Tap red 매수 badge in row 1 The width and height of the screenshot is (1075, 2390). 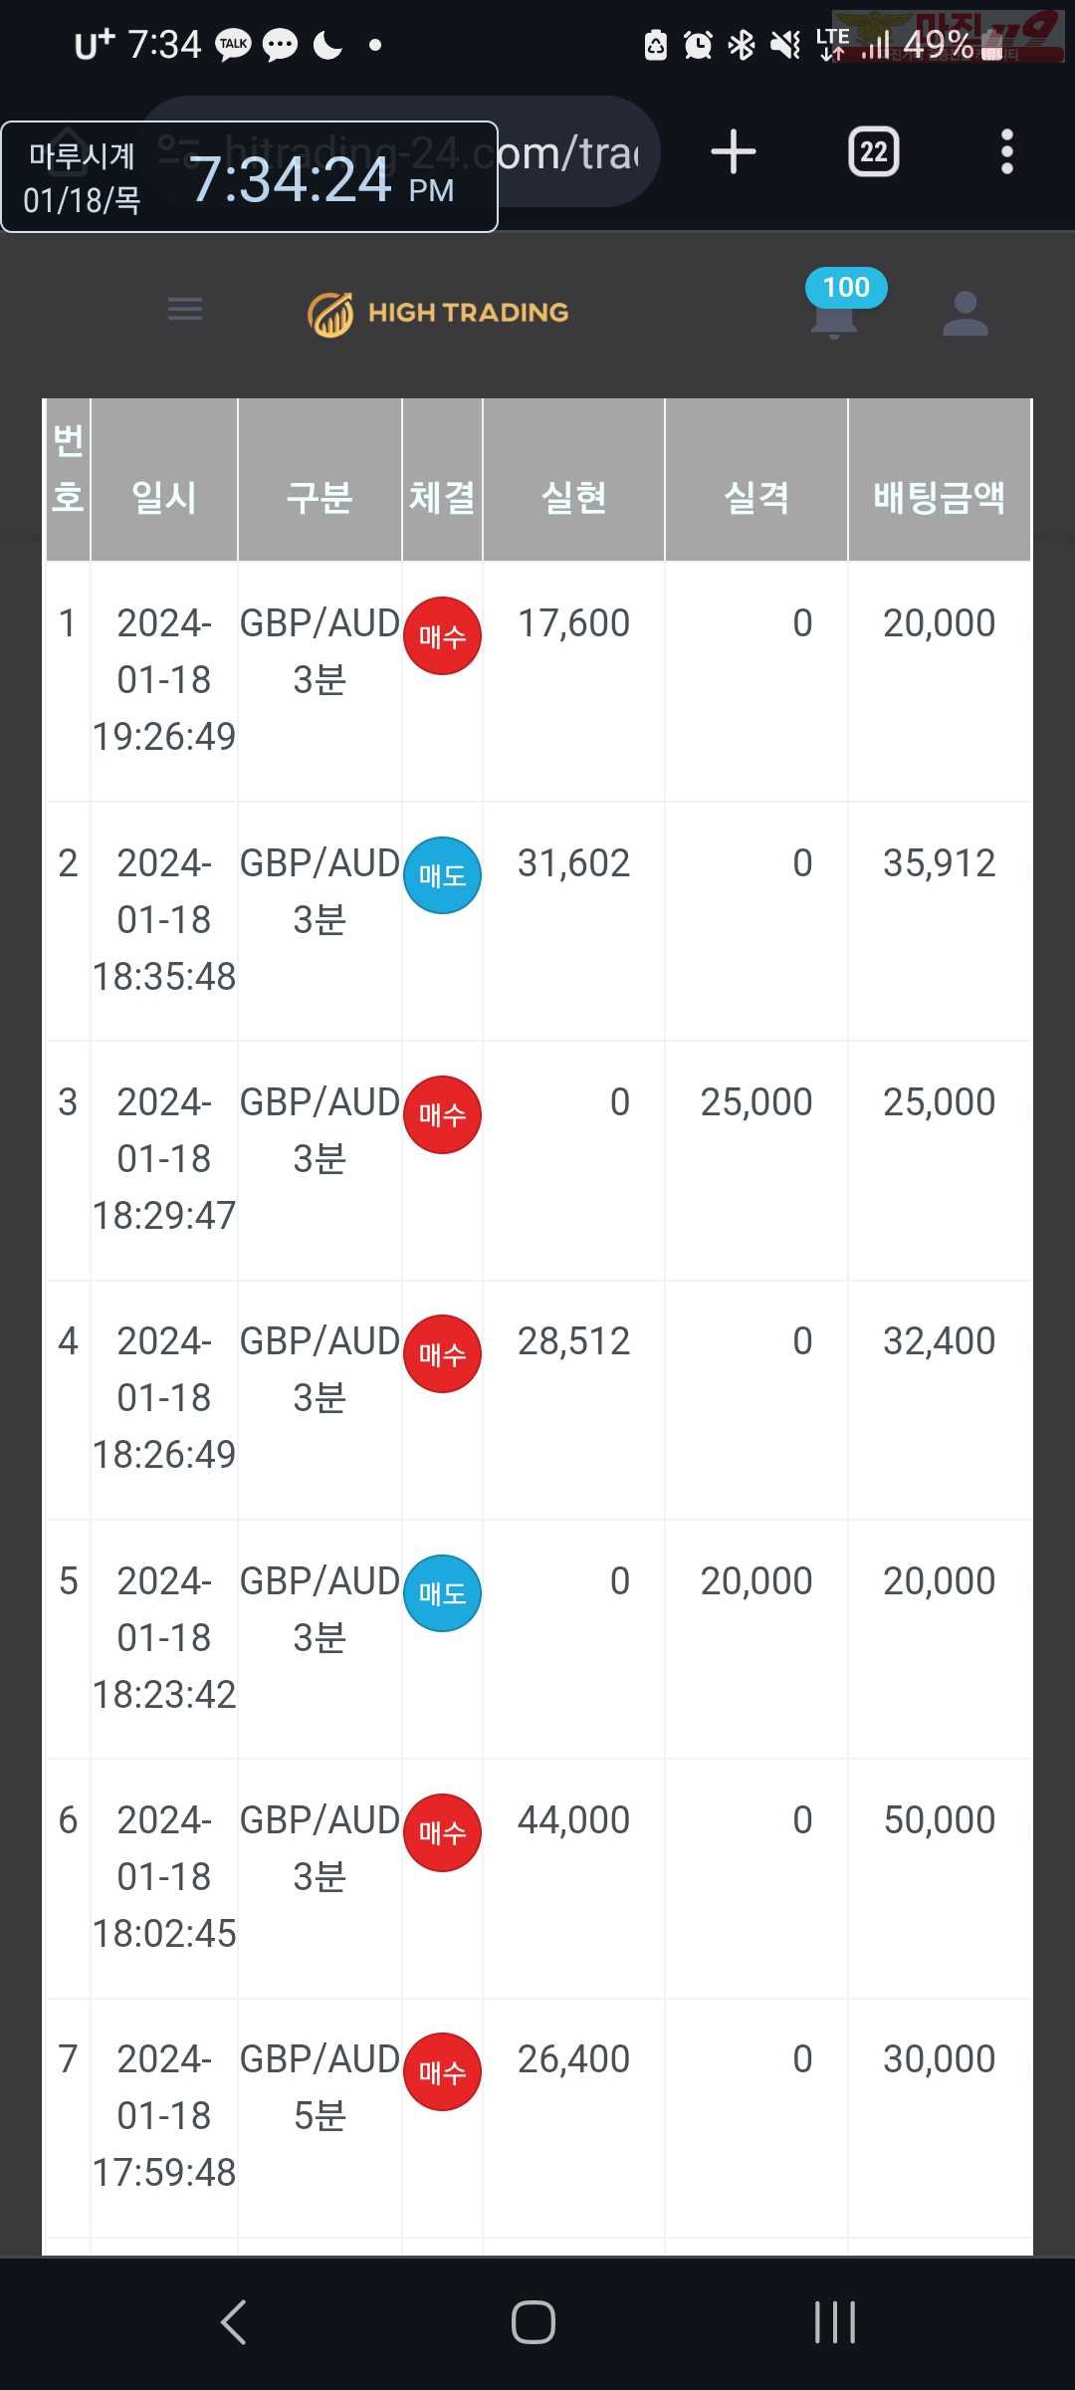[442, 635]
